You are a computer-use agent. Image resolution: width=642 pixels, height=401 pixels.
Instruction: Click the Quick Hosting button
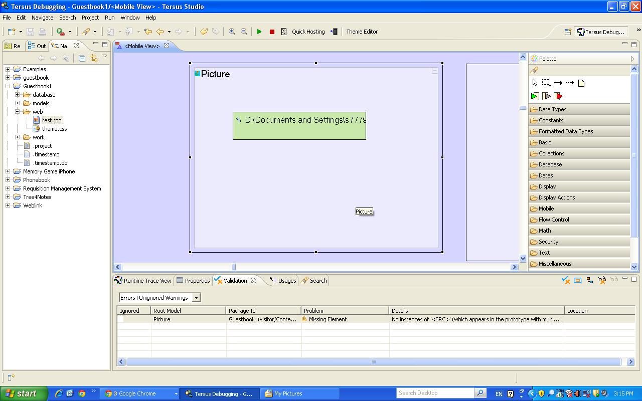[x=308, y=32]
